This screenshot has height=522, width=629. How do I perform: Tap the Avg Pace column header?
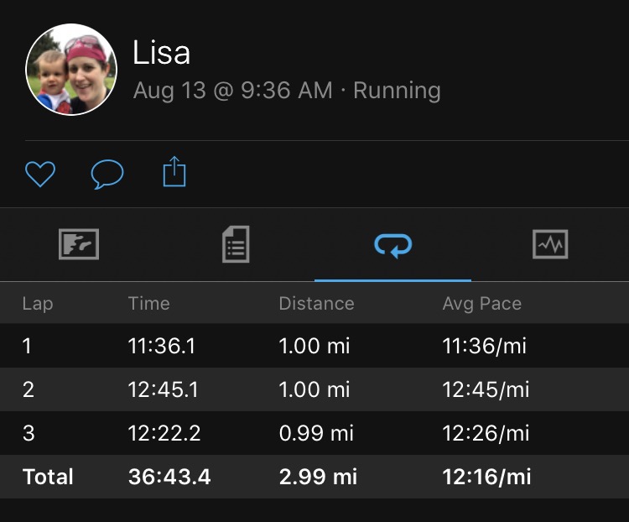481,304
